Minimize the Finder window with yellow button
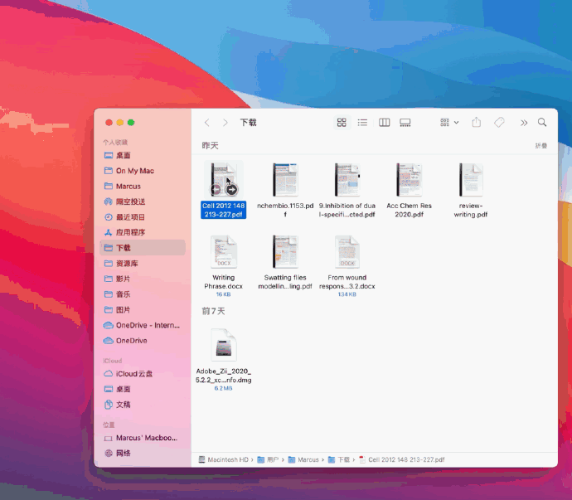Viewport: 572px width, 500px height. (x=119, y=123)
